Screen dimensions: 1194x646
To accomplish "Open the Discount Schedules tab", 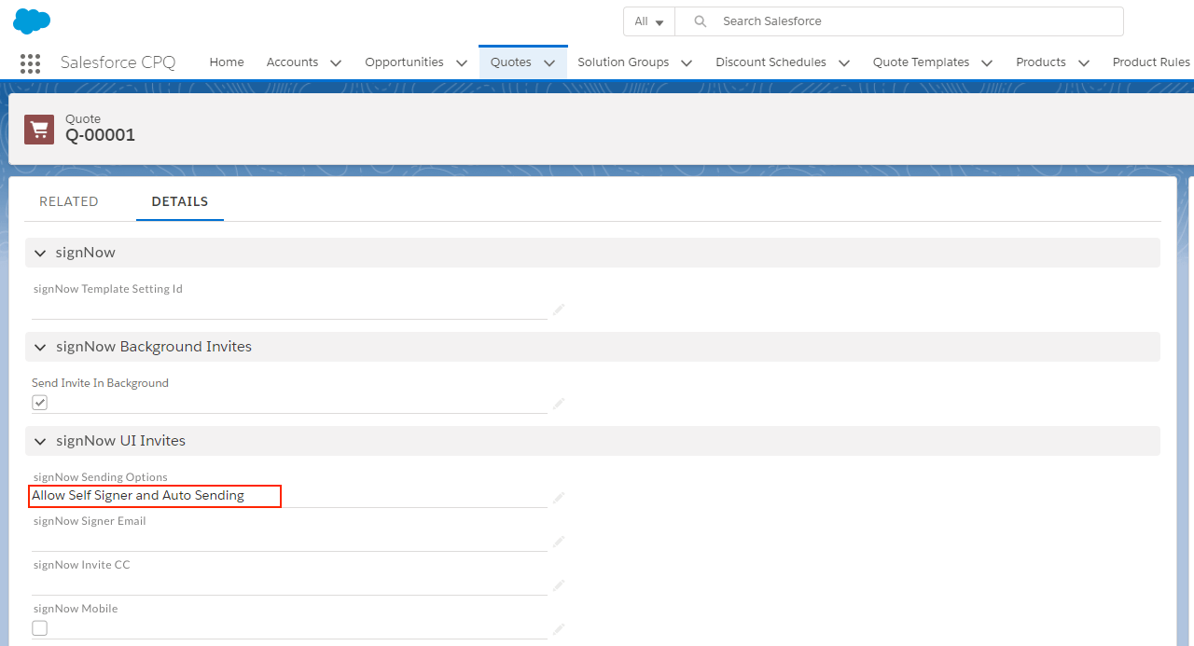I will coord(771,62).
